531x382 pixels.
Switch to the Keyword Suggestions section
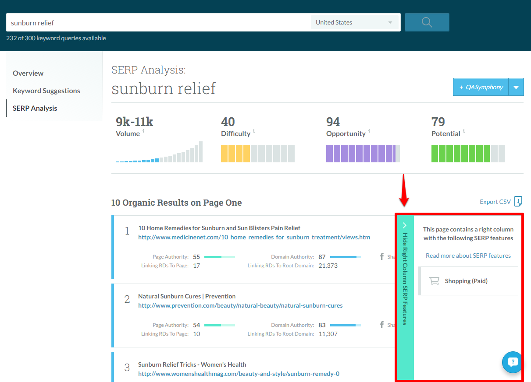pos(46,91)
